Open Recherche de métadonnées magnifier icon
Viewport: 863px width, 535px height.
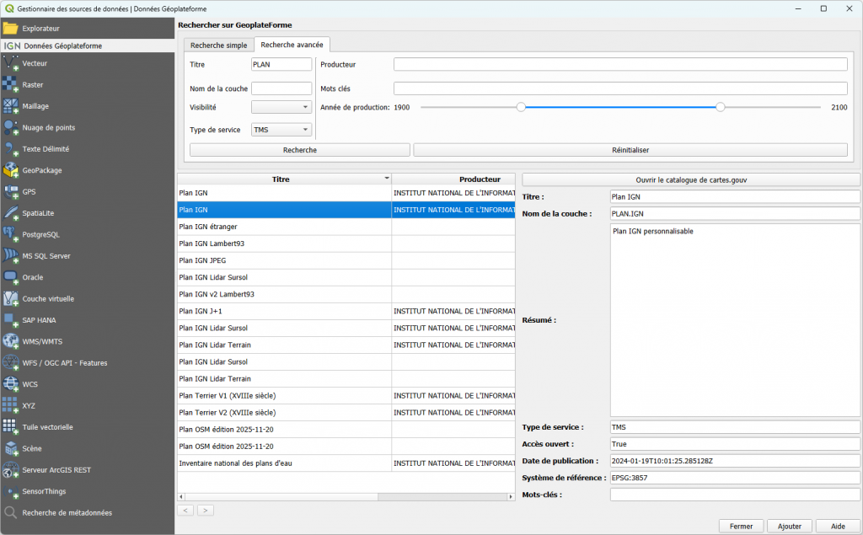[11, 512]
